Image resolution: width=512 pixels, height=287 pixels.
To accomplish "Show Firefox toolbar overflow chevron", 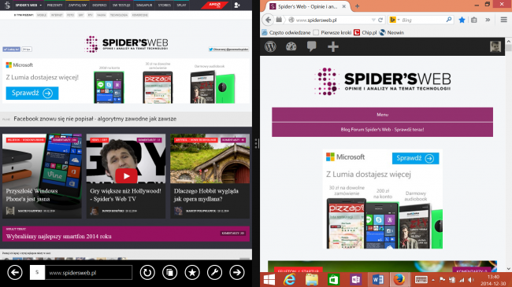I will (x=488, y=20).
